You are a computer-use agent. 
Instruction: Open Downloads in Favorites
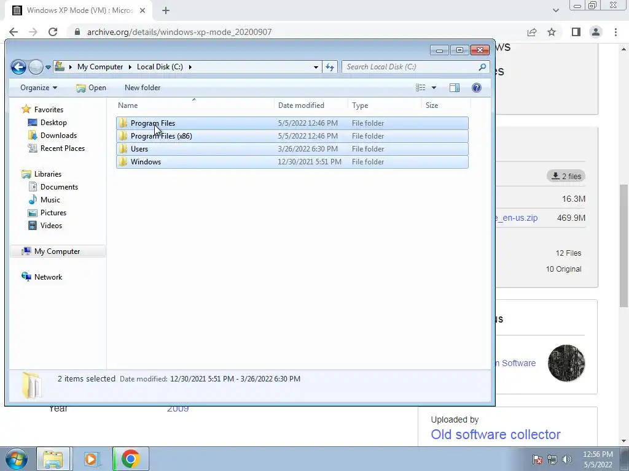tap(58, 136)
